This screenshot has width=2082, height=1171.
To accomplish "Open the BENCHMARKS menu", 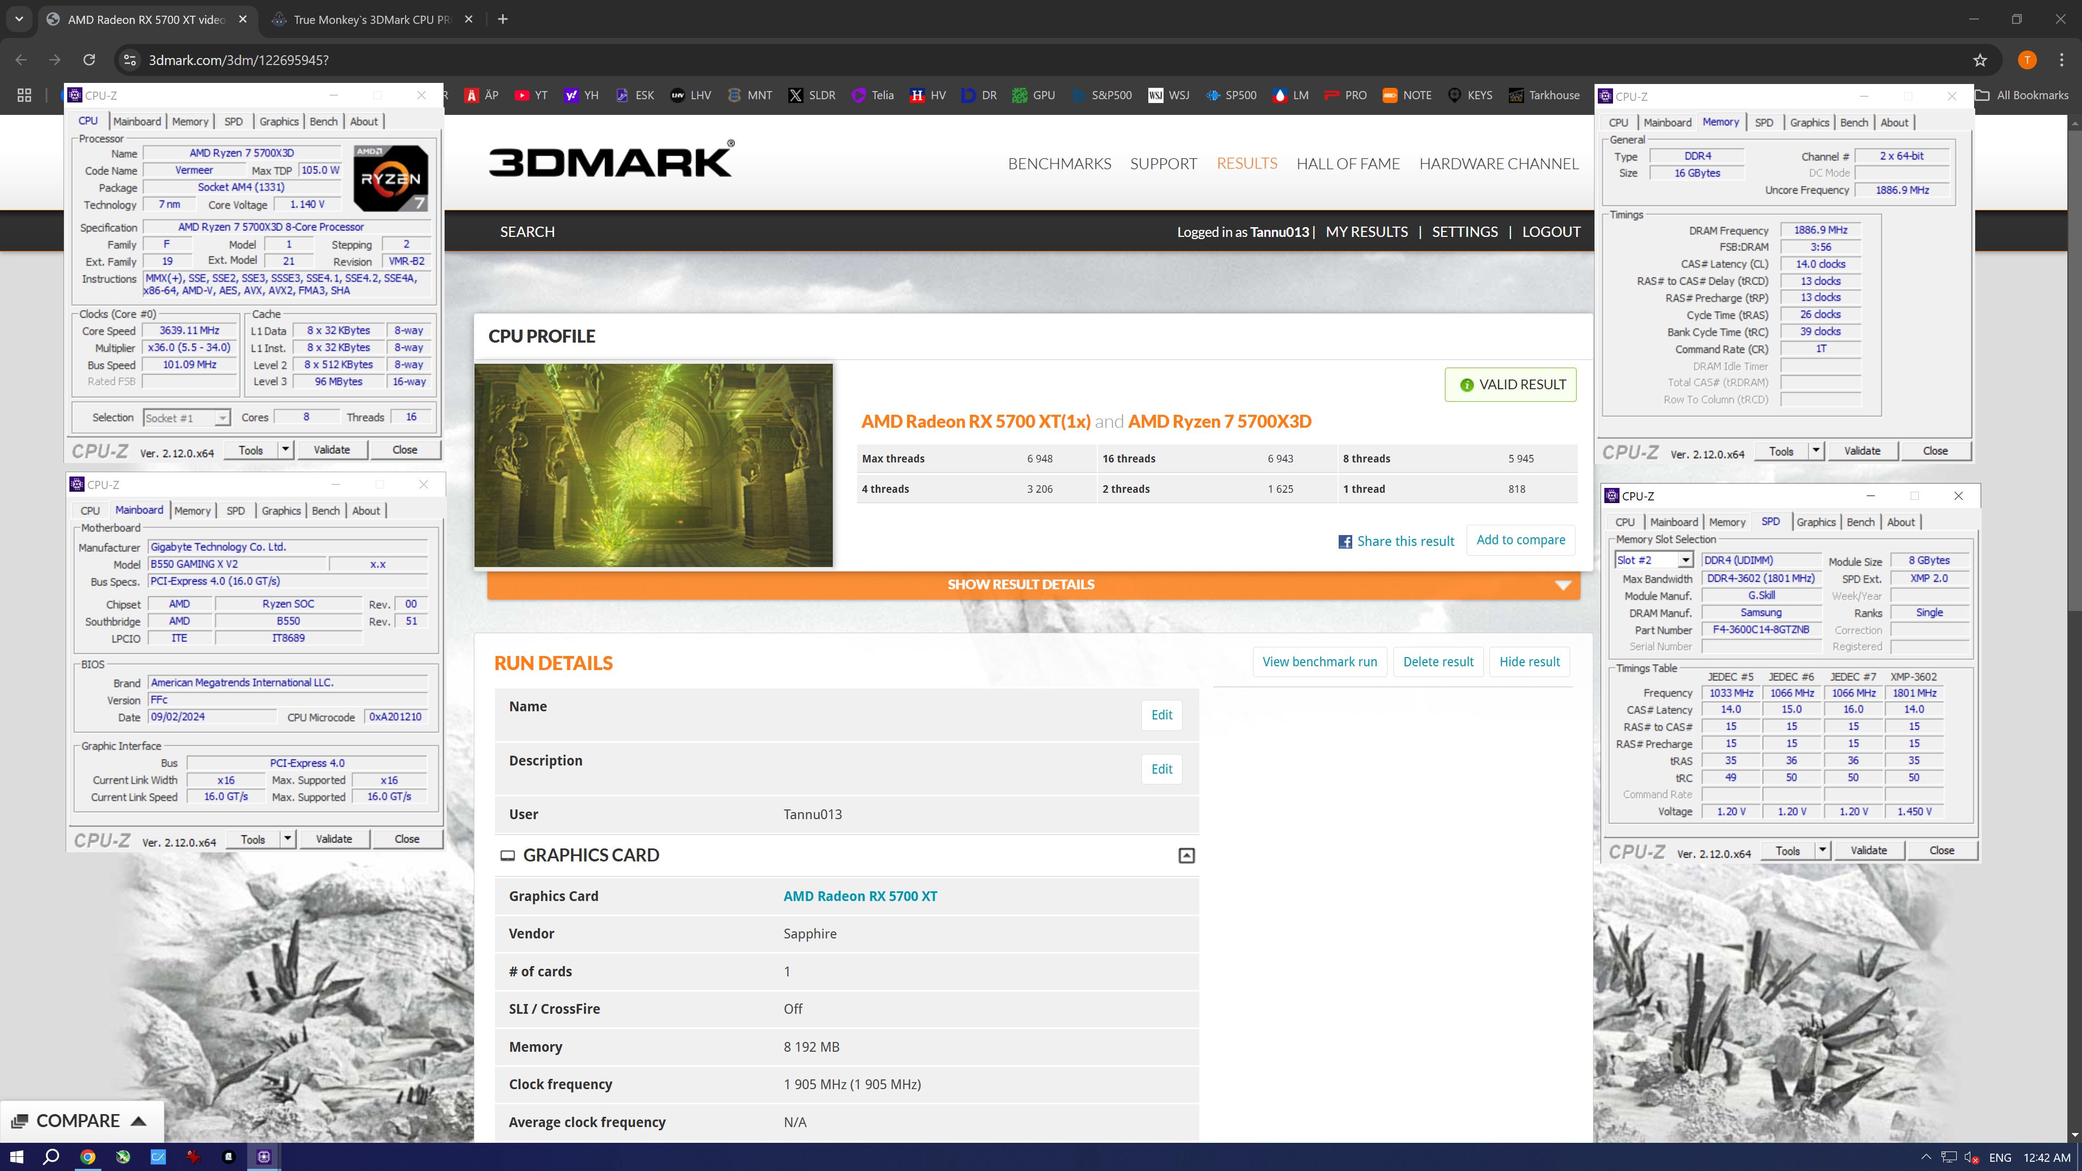I will [x=1059, y=163].
